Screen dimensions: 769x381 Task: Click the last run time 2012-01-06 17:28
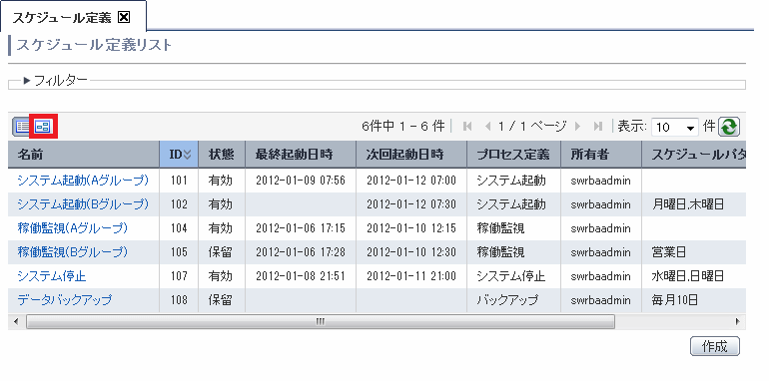coord(301,252)
